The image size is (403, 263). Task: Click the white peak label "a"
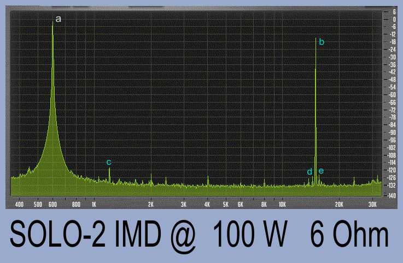click(x=59, y=19)
